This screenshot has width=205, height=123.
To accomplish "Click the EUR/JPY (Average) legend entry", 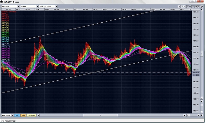I will [9, 11].
